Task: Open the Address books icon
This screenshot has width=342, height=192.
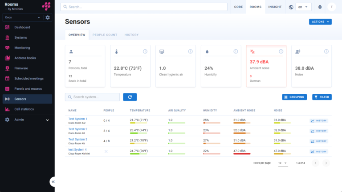Action: [x=7, y=58]
